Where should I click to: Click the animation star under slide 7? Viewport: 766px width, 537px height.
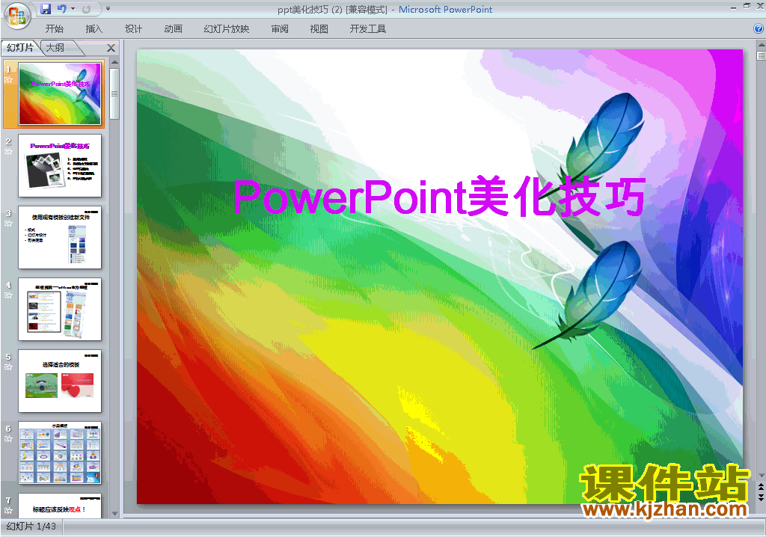point(8,511)
